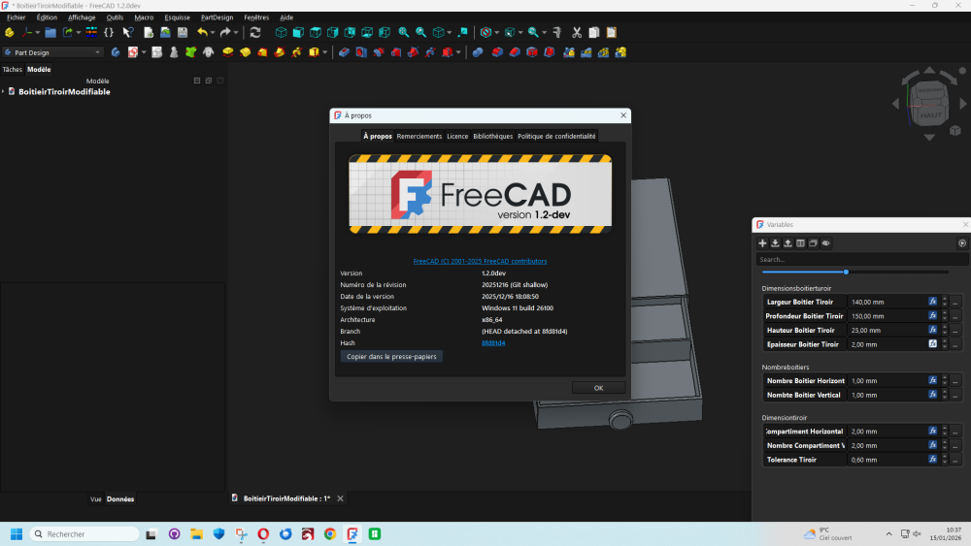Open the redo history dropdown arrow
The width and height of the screenshot is (971, 546).
pyautogui.click(x=236, y=33)
